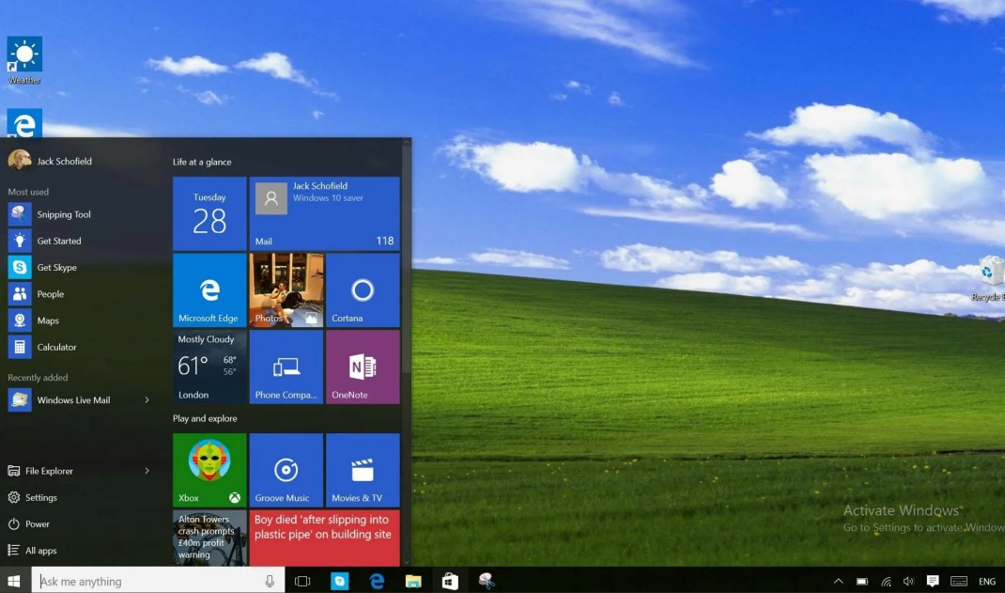Click the Windows Start button

click(x=14, y=581)
